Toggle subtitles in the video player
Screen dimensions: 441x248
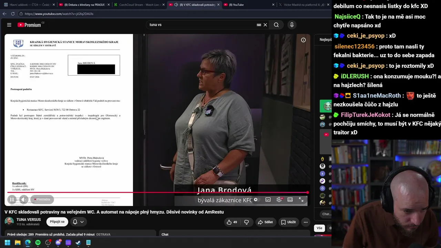tap(268, 200)
